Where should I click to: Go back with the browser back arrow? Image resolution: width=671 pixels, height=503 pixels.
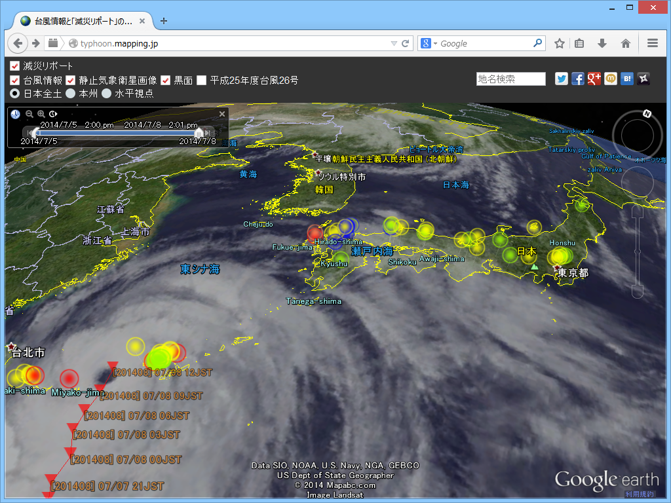[x=18, y=43]
